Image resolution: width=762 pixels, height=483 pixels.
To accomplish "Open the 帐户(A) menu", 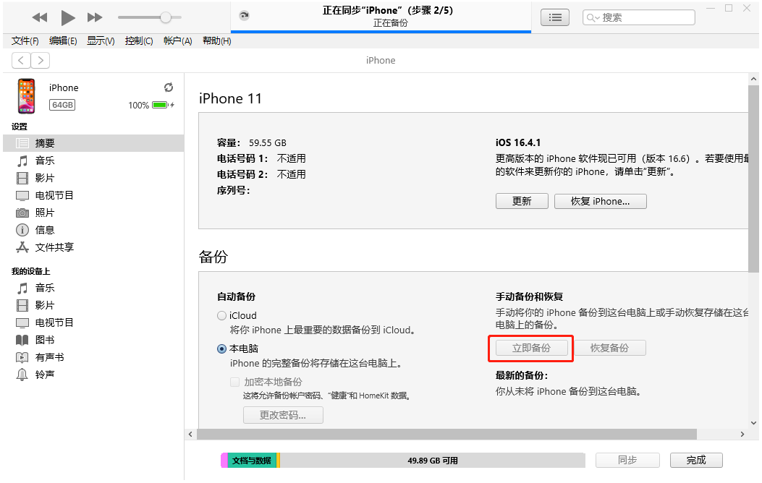I will coord(177,41).
